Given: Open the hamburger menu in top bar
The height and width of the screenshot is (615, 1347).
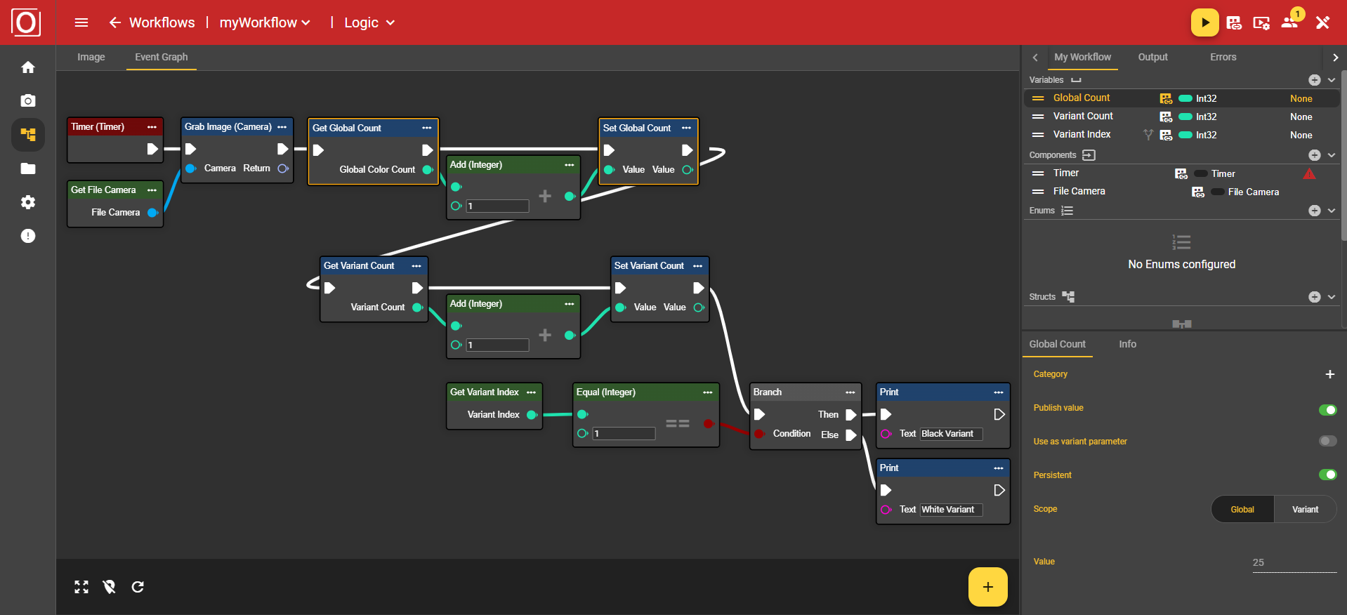Looking at the screenshot, I should coord(81,22).
